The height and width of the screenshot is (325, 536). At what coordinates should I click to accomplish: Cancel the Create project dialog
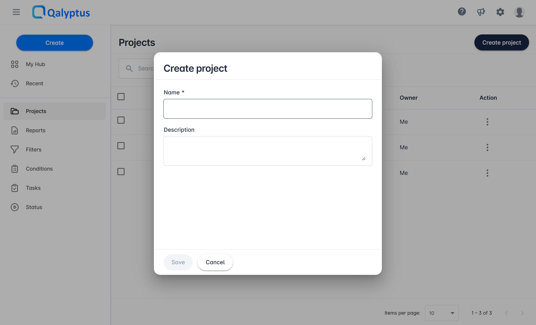coord(215,262)
